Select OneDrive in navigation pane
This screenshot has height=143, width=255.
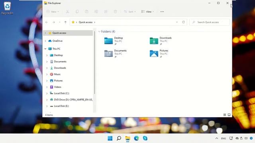[57, 41]
